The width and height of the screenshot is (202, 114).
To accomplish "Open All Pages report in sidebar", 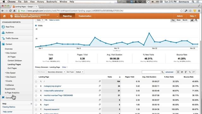I will coord(11,57).
